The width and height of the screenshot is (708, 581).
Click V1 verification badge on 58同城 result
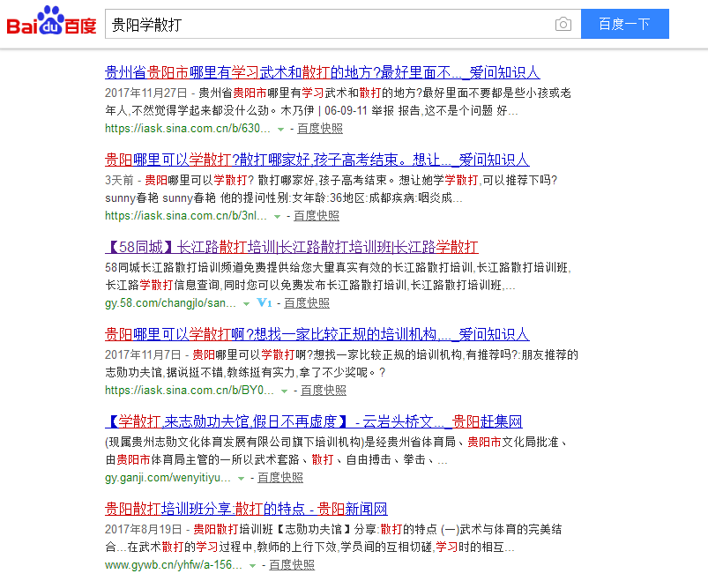(x=265, y=303)
